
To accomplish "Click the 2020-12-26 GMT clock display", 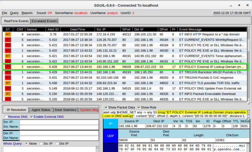I will pyautogui.click(x=232, y=13).
